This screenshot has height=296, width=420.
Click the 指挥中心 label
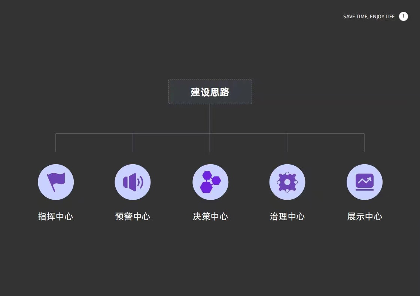(55, 216)
